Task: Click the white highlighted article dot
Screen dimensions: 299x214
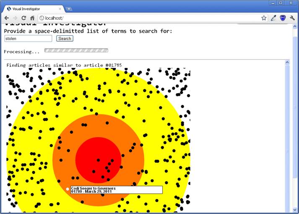Action: pyautogui.click(x=68, y=189)
